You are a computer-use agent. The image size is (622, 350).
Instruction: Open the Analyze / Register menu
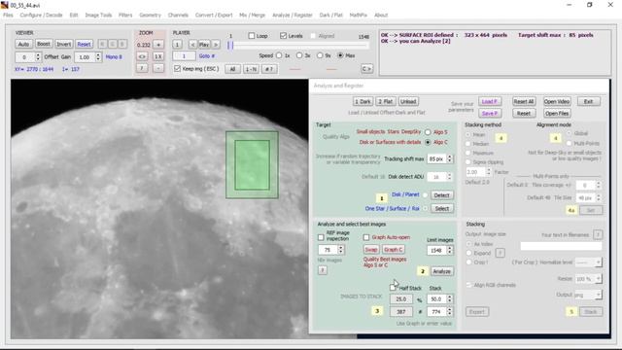pos(293,16)
